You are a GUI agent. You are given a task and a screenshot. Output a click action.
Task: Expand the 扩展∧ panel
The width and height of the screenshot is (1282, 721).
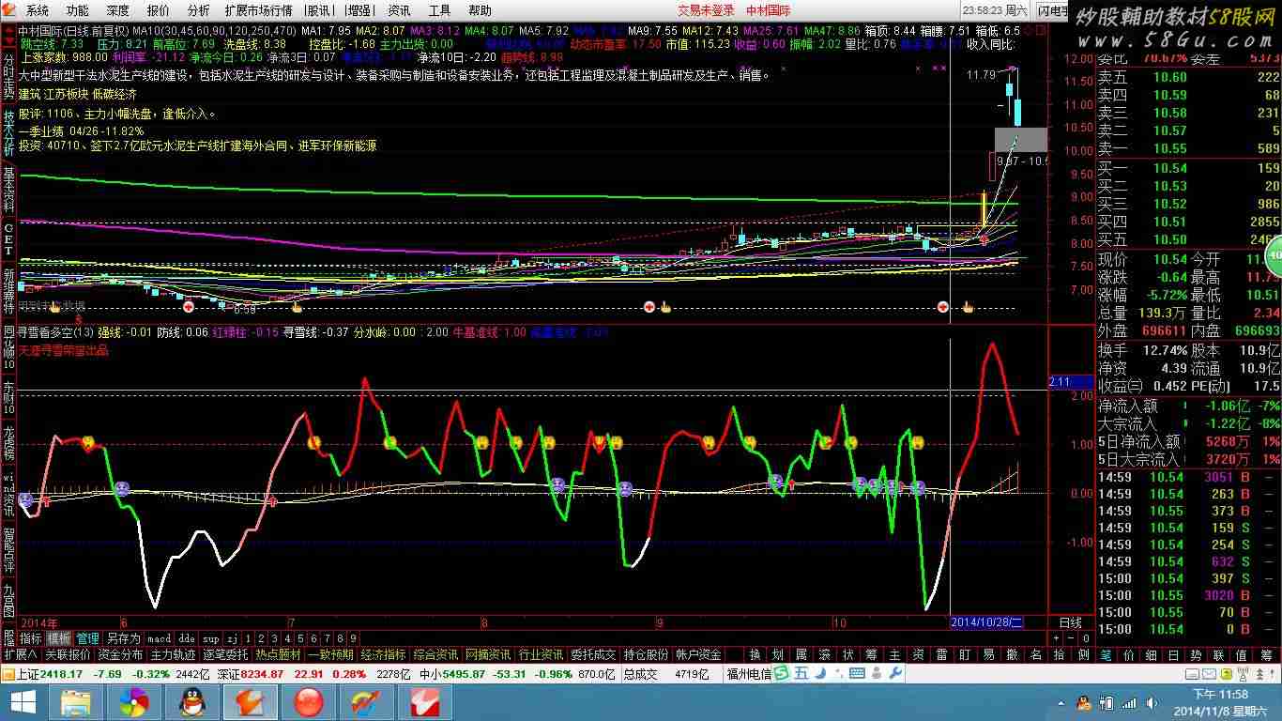pos(20,654)
